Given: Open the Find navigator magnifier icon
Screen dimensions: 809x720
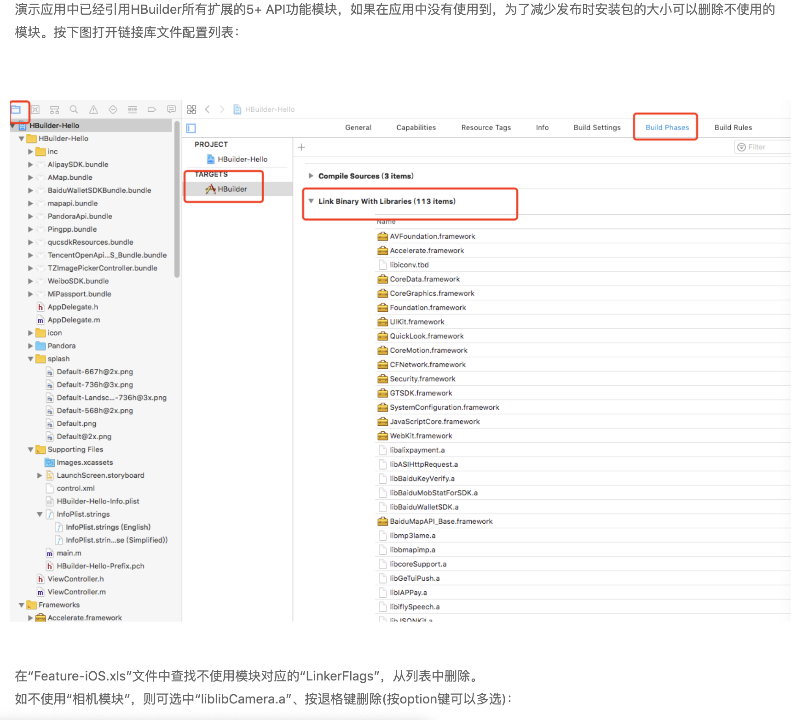Looking at the screenshot, I should (74, 109).
